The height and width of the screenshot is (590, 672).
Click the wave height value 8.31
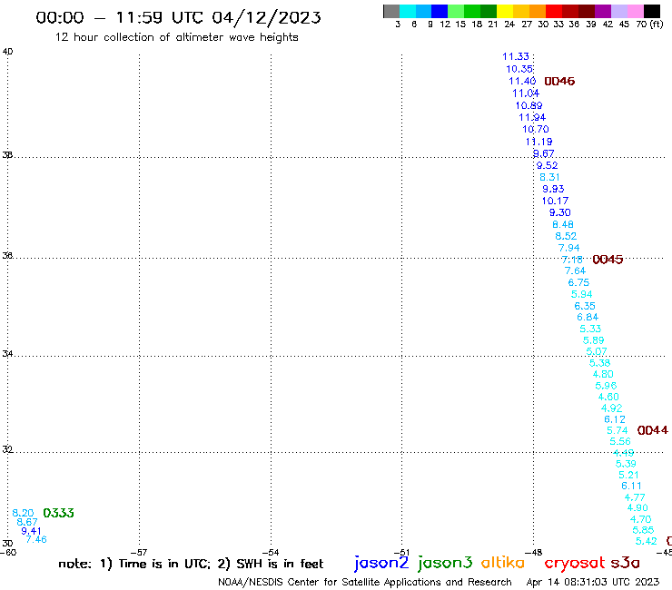point(549,177)
